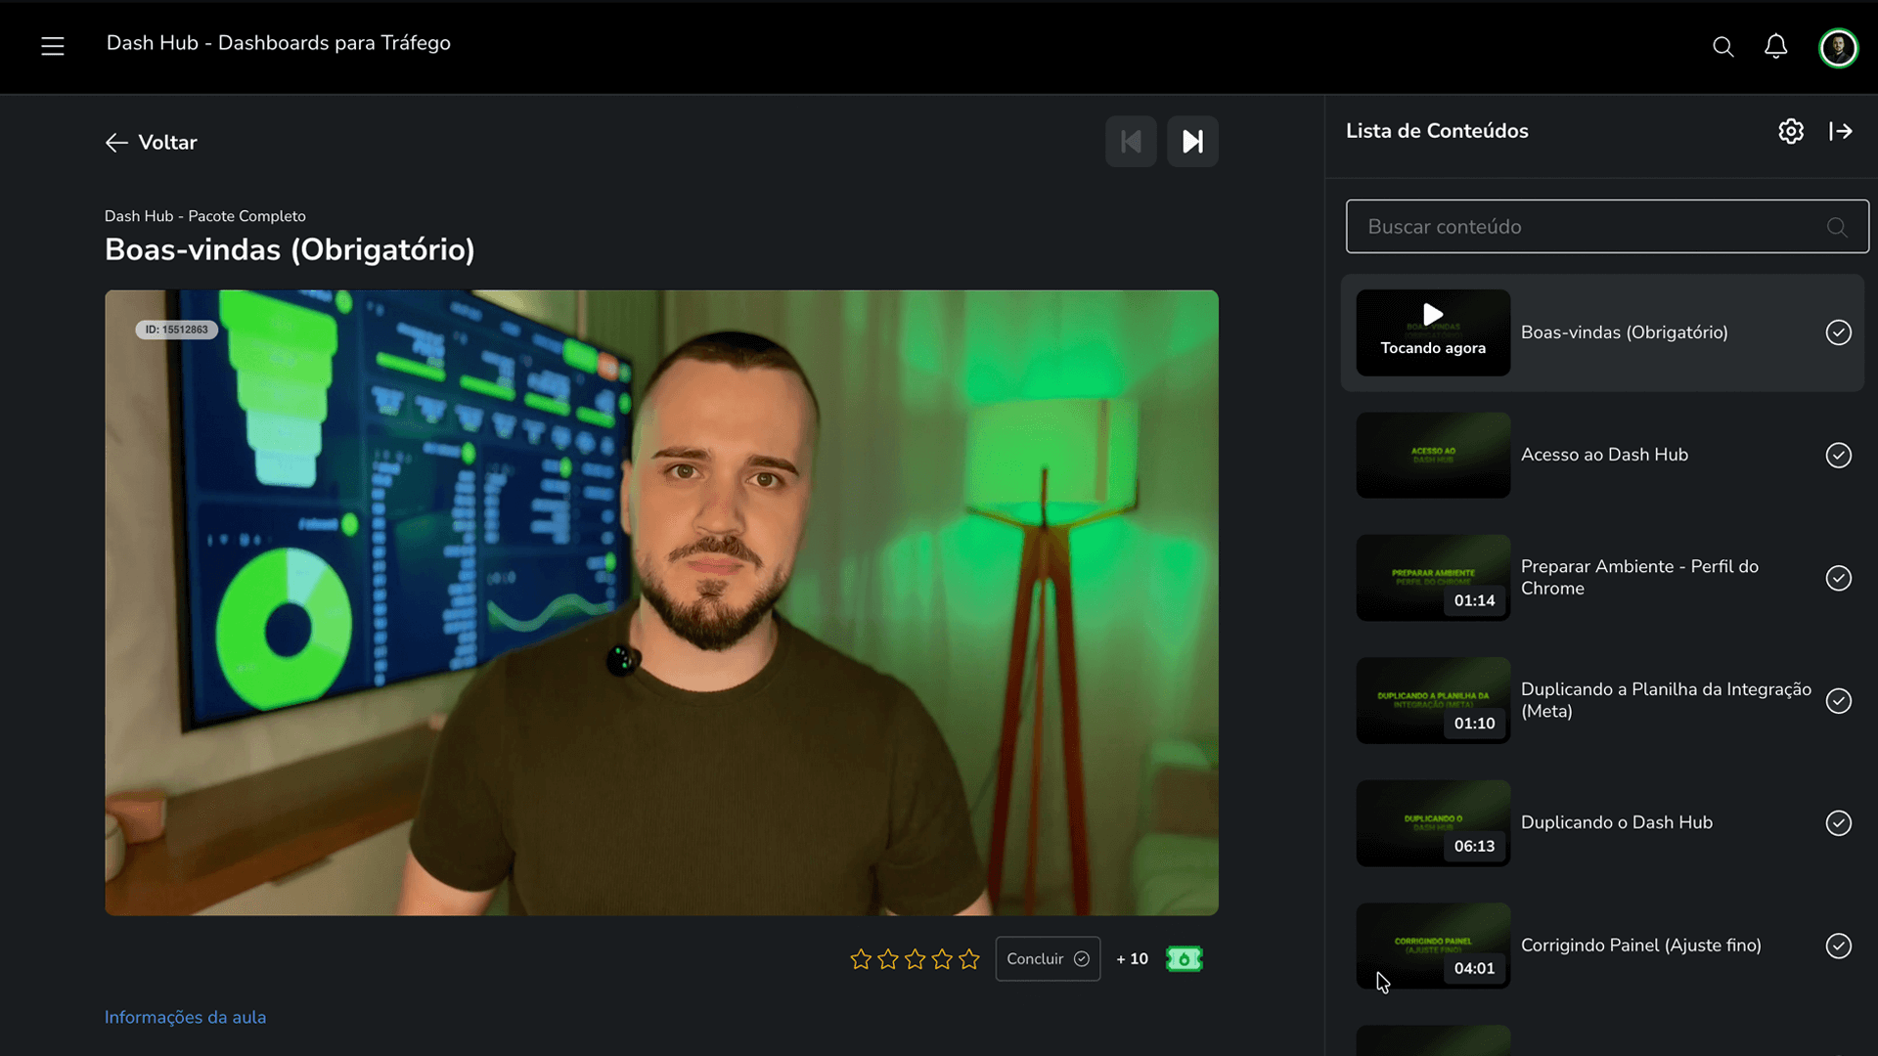Image resolution: width=1878 pixels, height=1056 pixels.
Task: Toggle completion check for Corrigindo Painel
Action: 1838,946
